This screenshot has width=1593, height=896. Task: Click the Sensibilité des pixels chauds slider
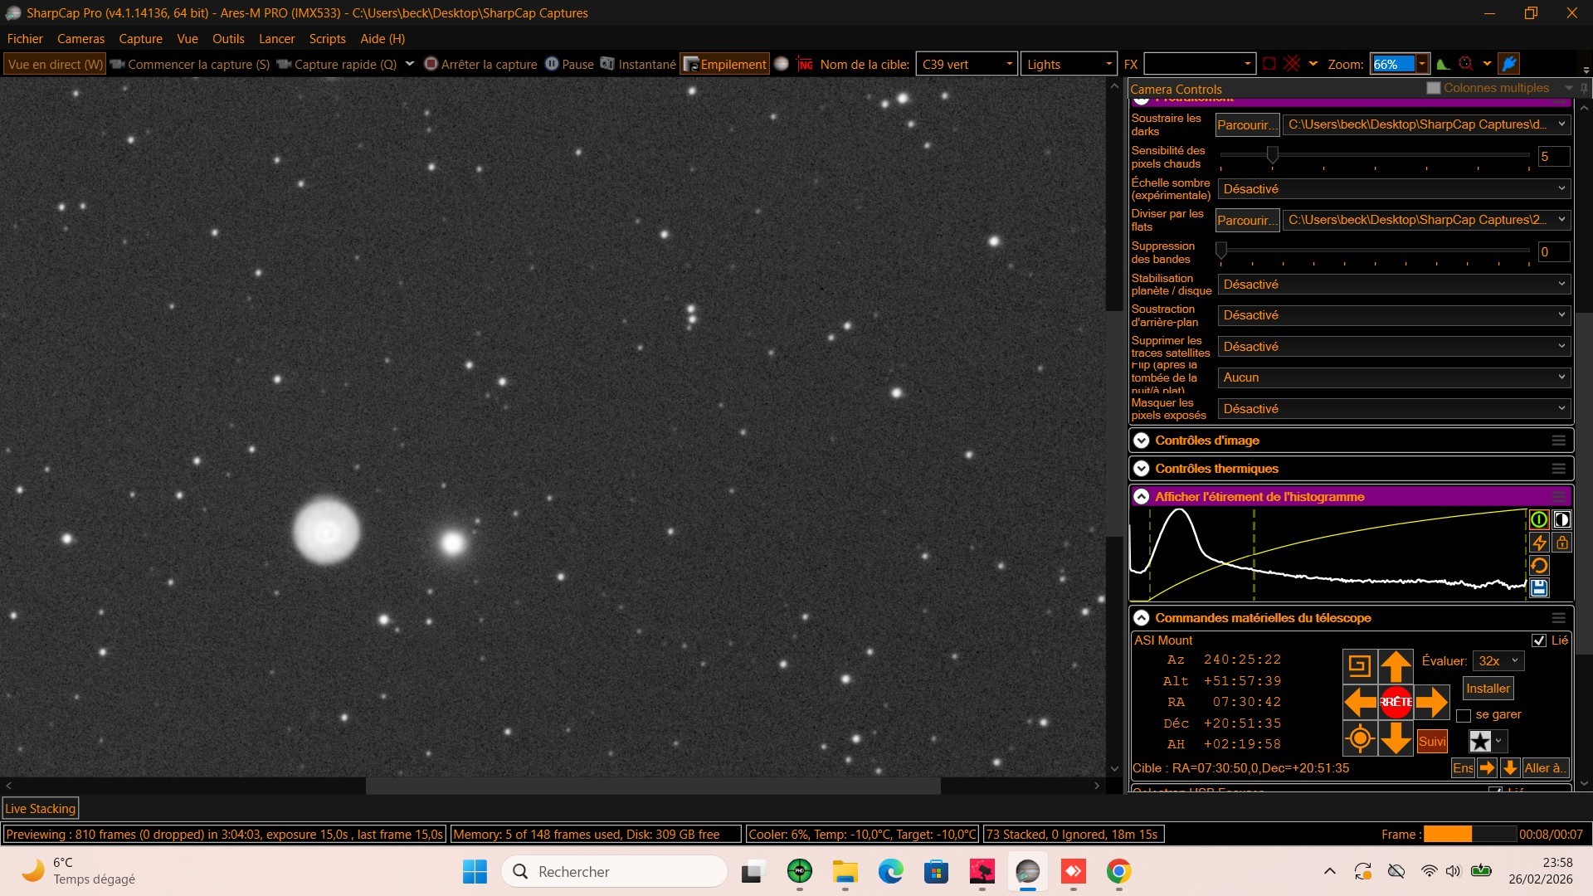coord(1374,156)
